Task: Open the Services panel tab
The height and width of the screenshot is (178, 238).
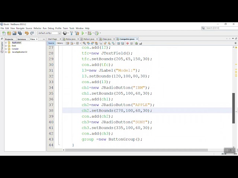Action: click(x=22, y=39)
